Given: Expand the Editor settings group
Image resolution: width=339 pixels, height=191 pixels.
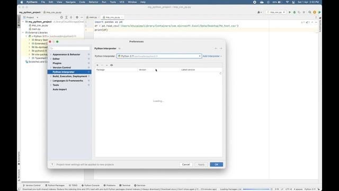Looking at the screenshot, I should (x=51, y=59).
